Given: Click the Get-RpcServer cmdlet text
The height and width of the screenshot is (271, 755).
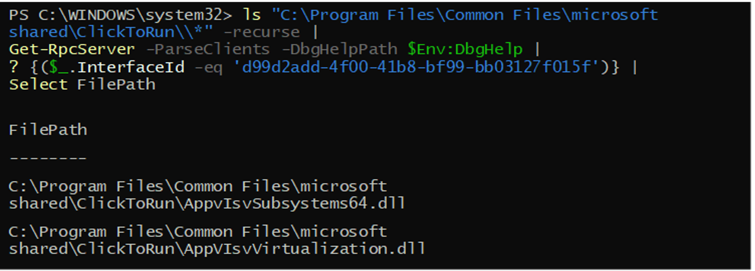Looking at the screenshot, I should coord(72,49).
